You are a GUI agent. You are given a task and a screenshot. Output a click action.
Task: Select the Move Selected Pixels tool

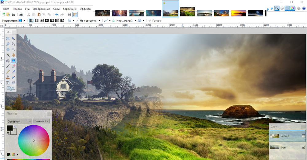[13, 38]
